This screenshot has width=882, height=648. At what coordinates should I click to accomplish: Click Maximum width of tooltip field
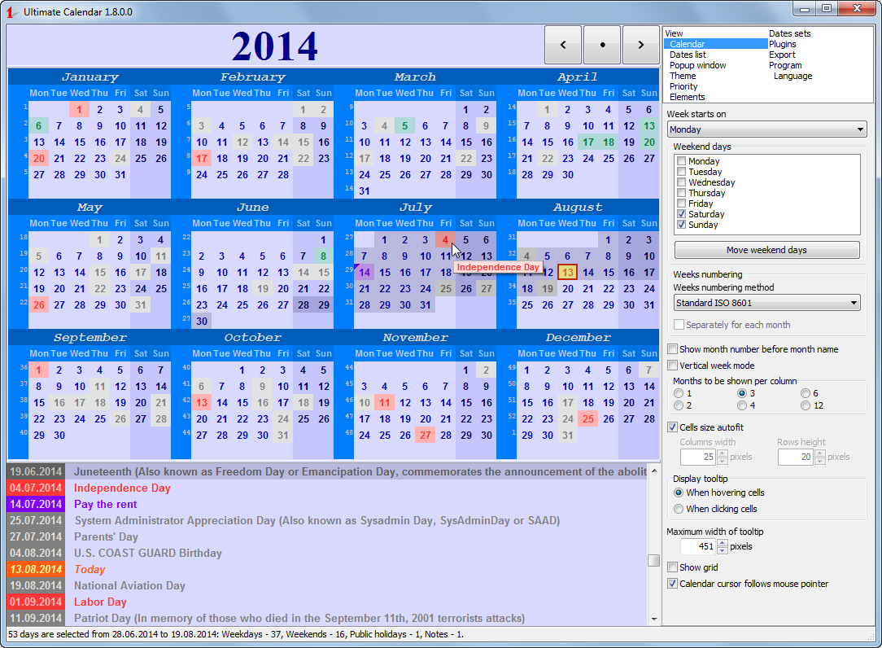tap(698, 547)
